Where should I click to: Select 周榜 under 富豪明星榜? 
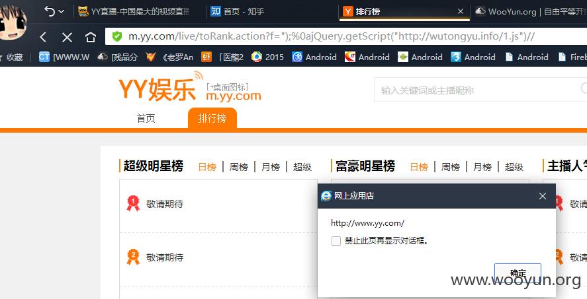coord(451,167)
